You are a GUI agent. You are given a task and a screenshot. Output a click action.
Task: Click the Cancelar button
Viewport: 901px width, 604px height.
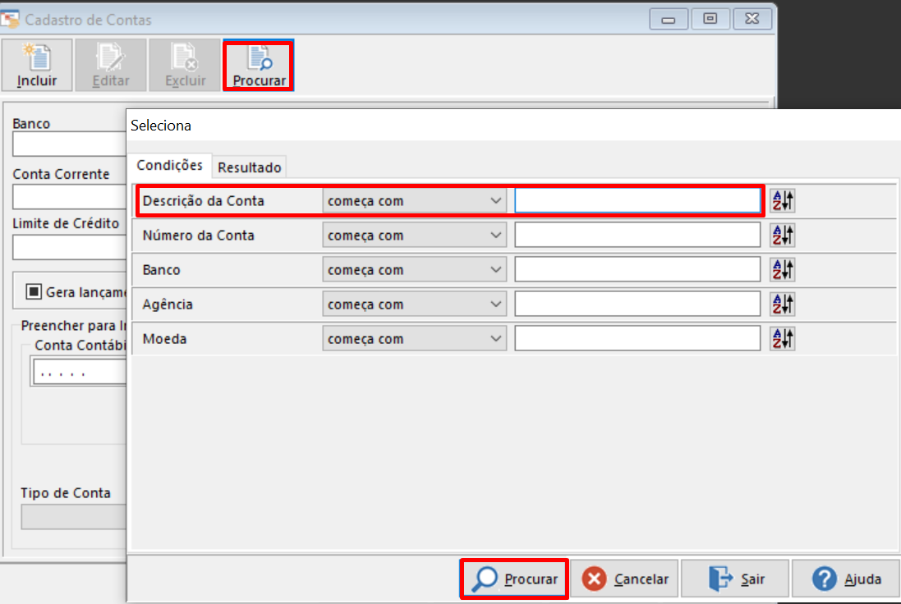(x=624, y=579)
